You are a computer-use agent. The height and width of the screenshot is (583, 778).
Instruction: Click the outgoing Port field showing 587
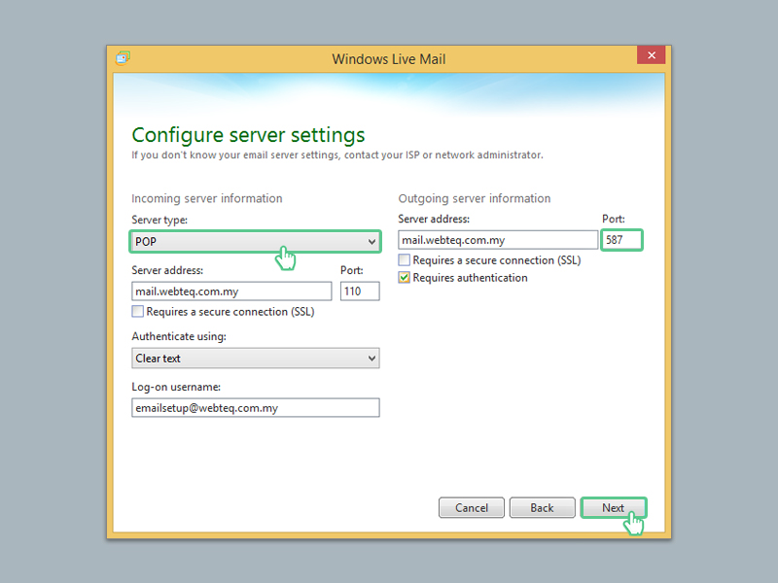click(x=621, y=240)
